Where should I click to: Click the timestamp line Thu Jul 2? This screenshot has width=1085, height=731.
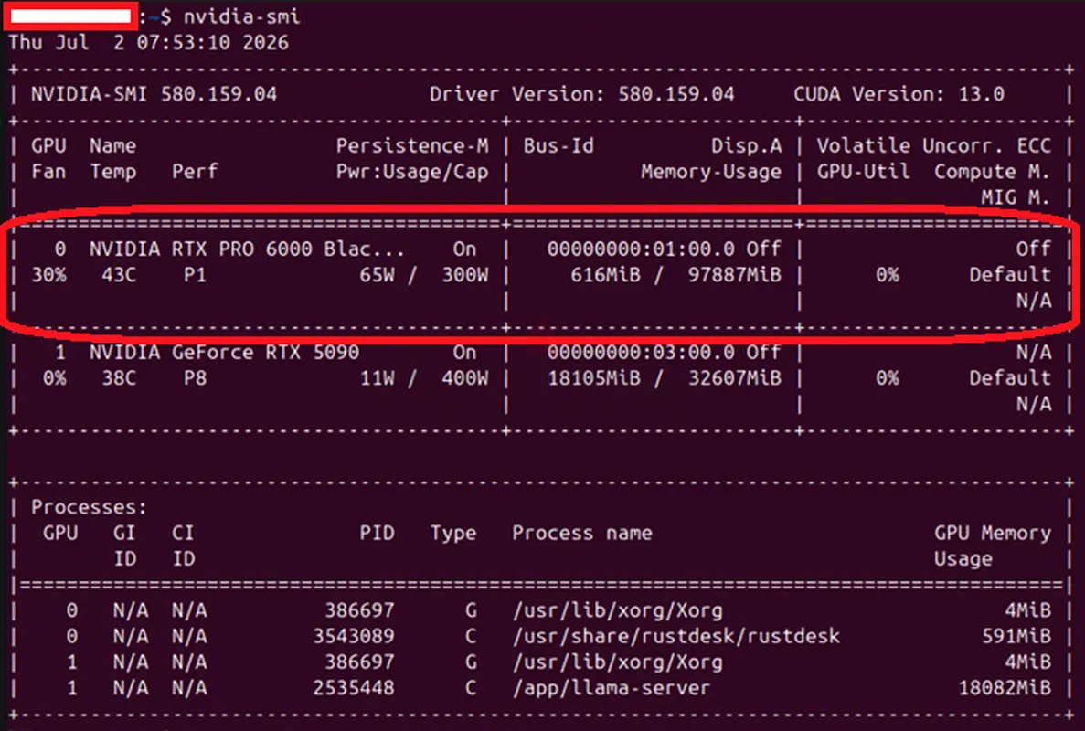coord(148,43)
